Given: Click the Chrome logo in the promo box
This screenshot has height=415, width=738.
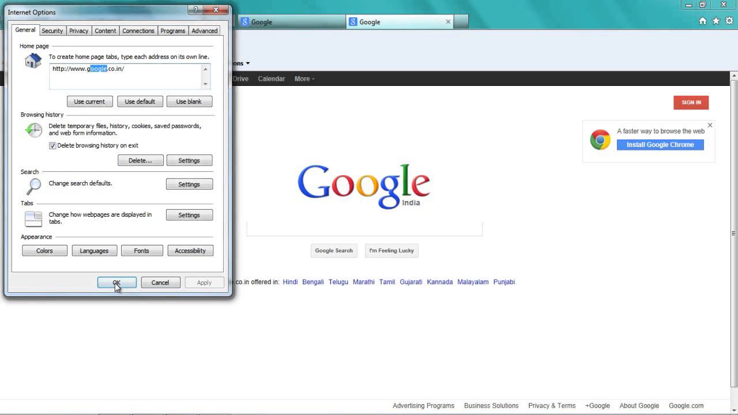Looking at the screenshot, I should point(600,140).
